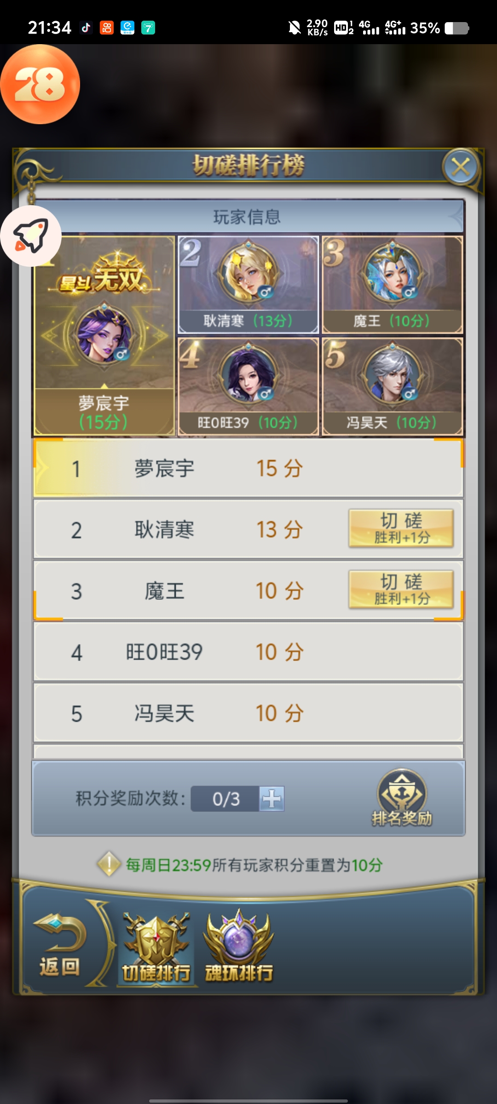Switch to 魂环排行 tab
Image resolution: width=497 pixels, height=1104 pixels.
239,947
